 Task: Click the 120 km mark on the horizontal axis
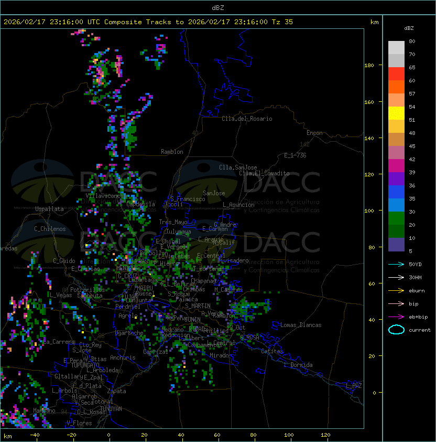[x=325, y=435]
